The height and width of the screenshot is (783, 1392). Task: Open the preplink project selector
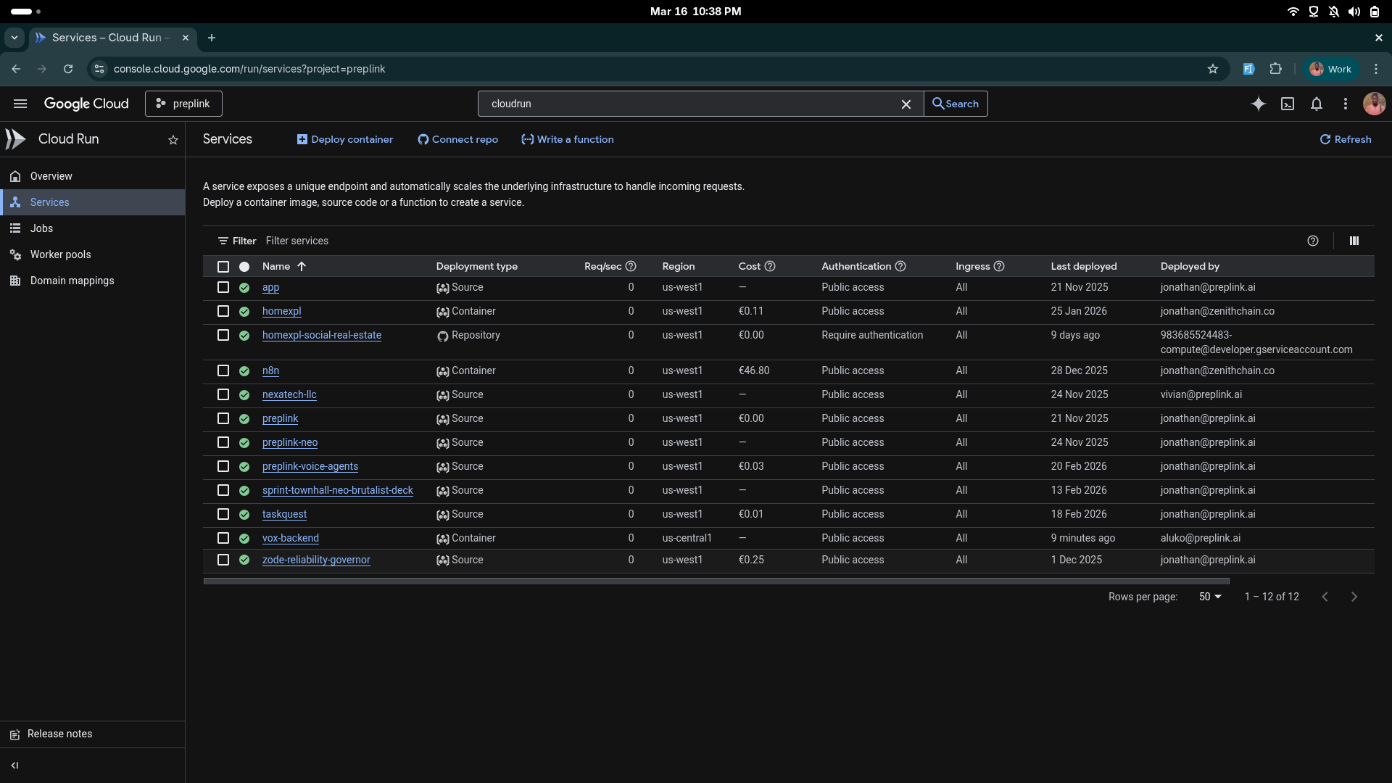pyautogui.click(x=183, y=104)
